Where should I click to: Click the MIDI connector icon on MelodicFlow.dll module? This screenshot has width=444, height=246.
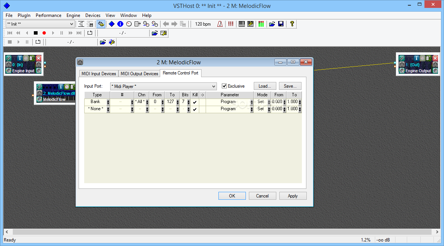[39, 93]
